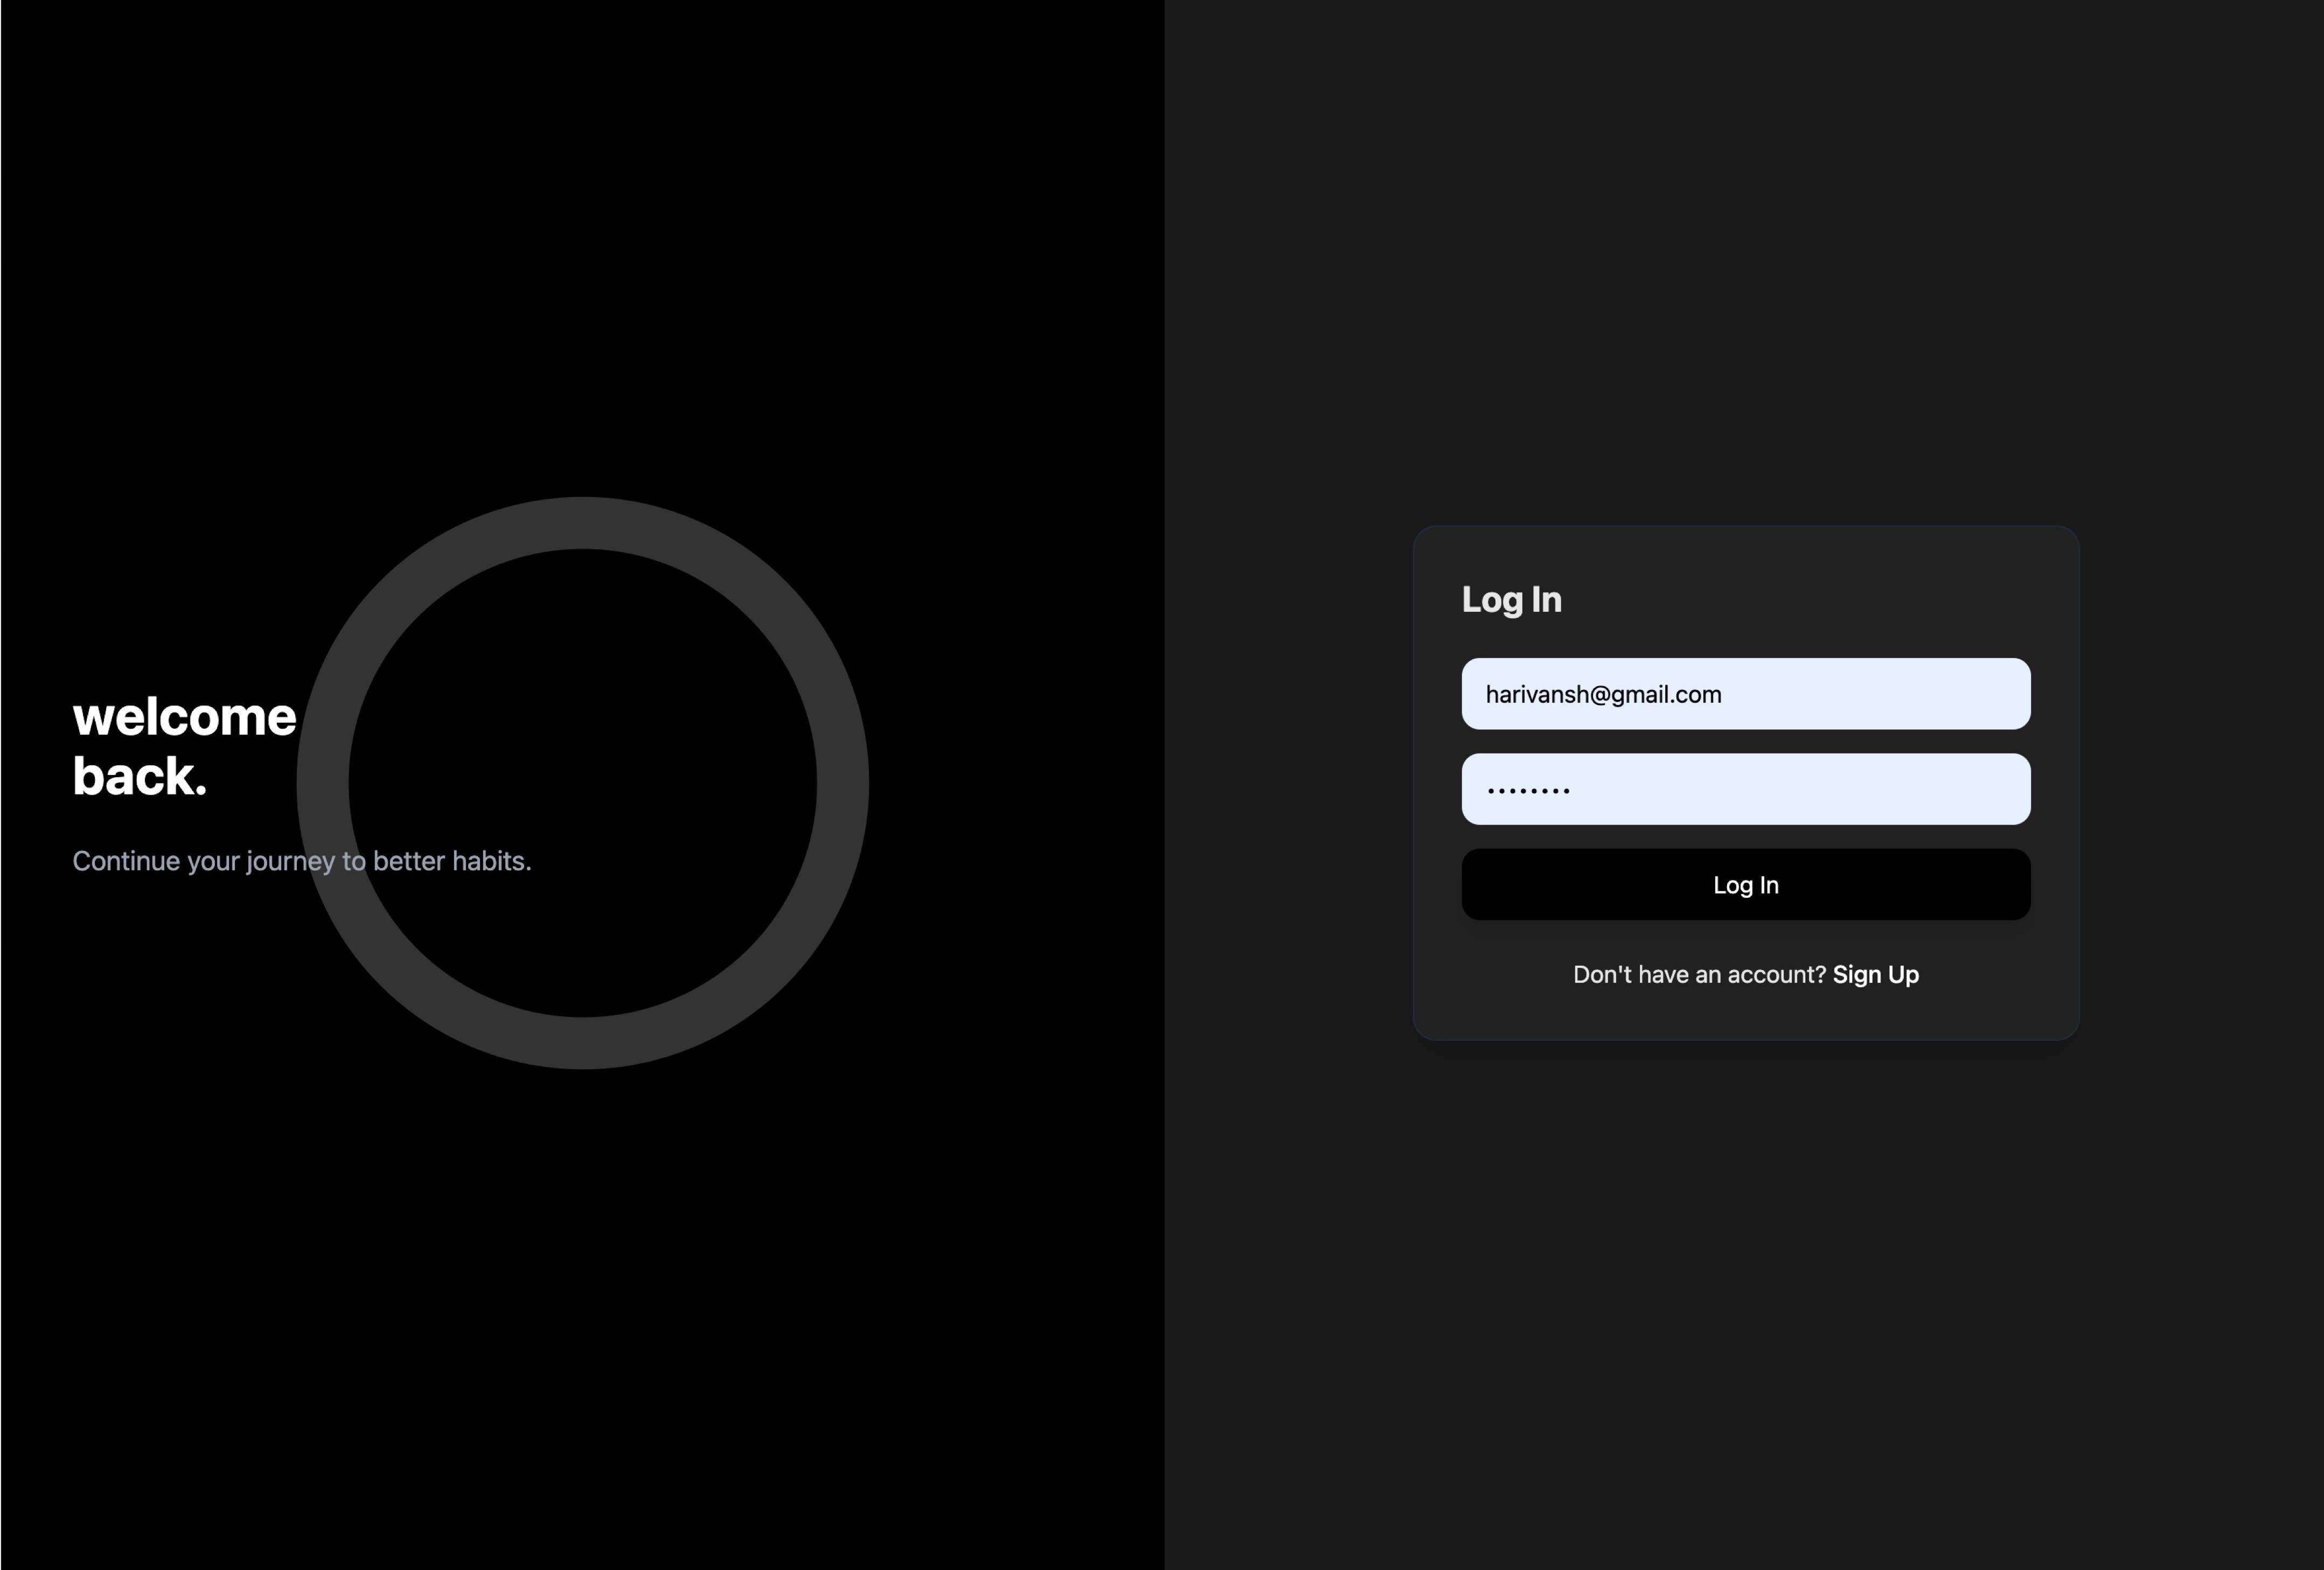The image size is (2324, 1570).
Task: Click the gray ring graphic's top edge
Action: tap(583, 523)
